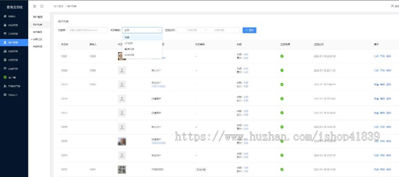Click the green source icon in row 10077

pyautogui.click(x=282, y=113)
